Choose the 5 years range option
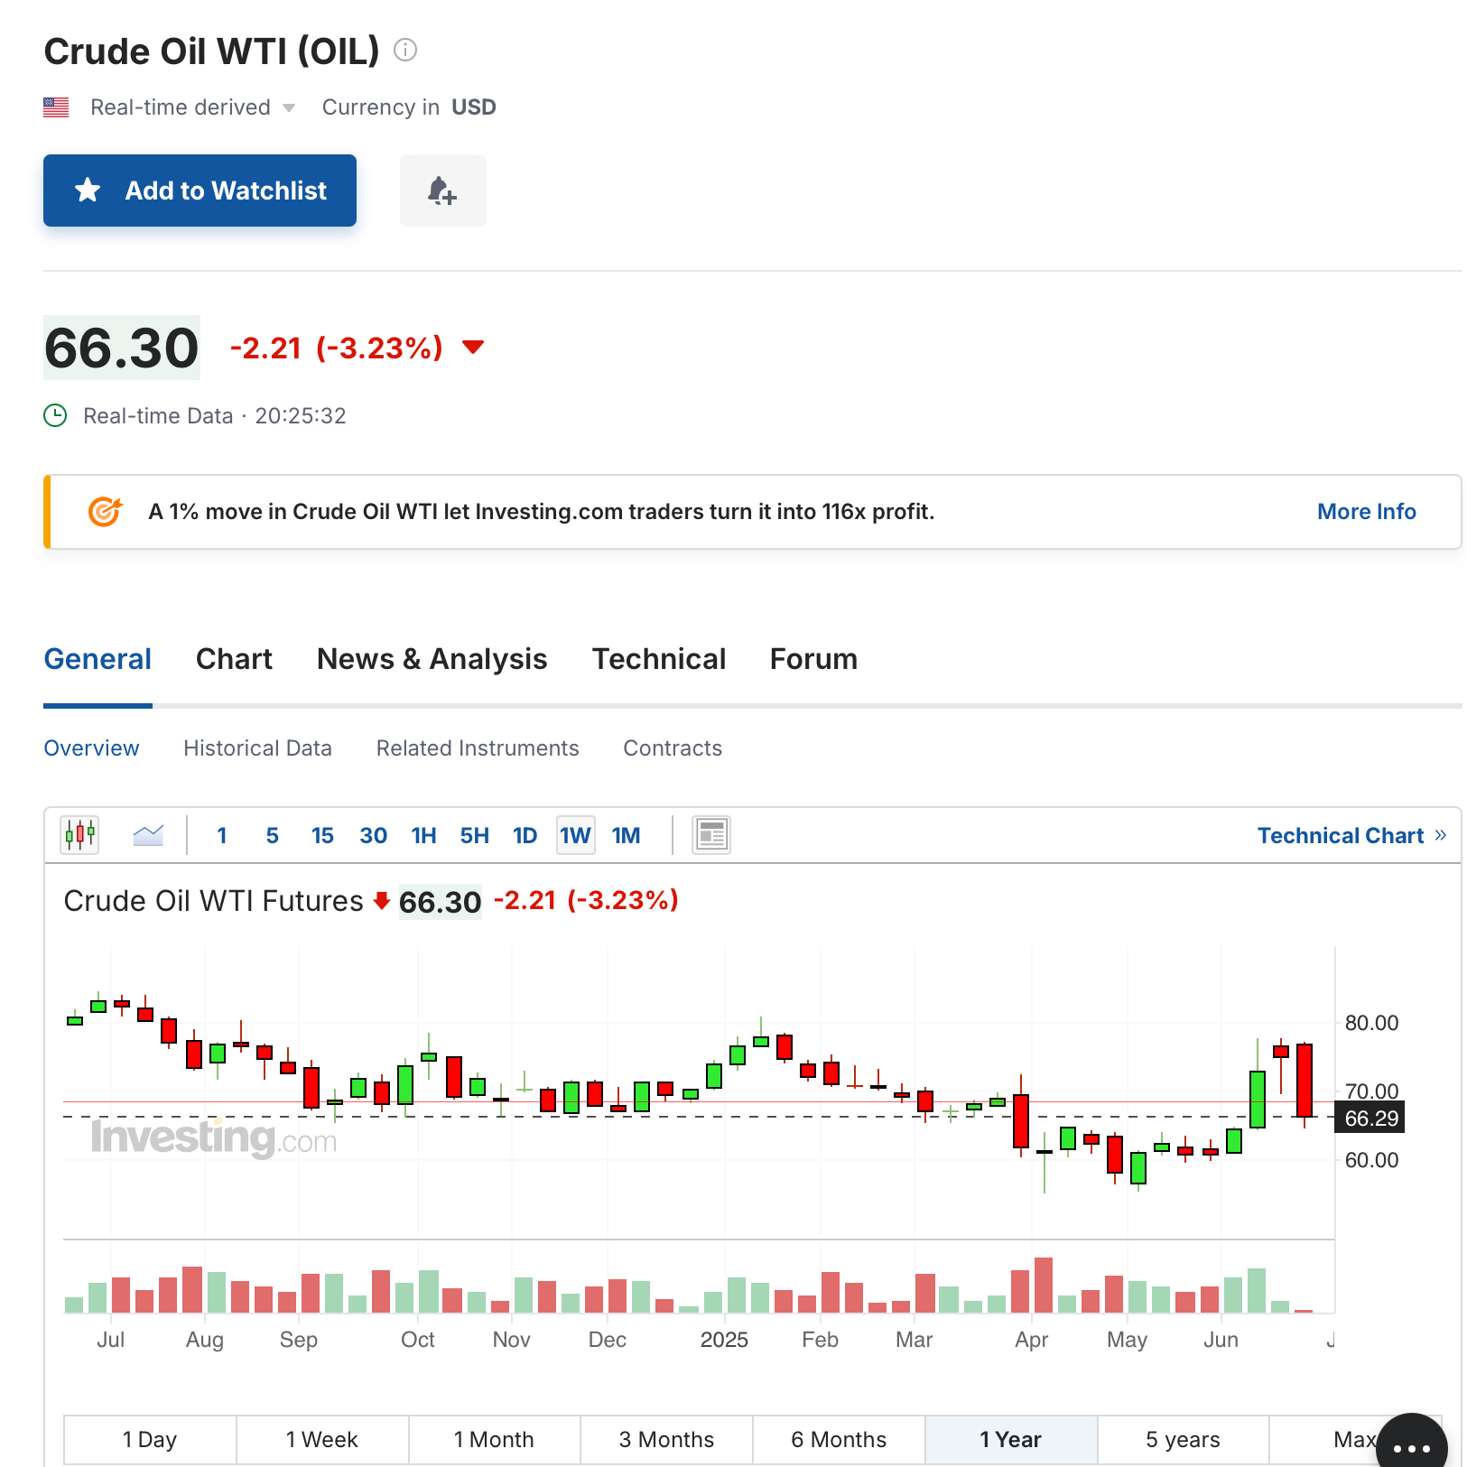The height and width of the screenshot is (1467, 1467). click(1183, 1439)
